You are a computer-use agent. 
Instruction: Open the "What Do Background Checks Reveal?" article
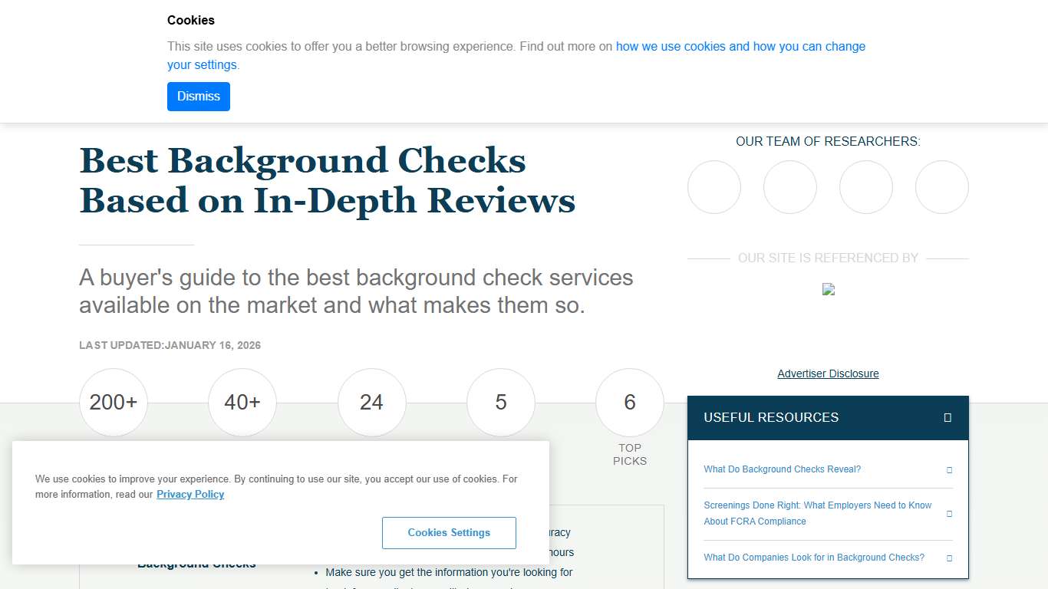(782, 469)
